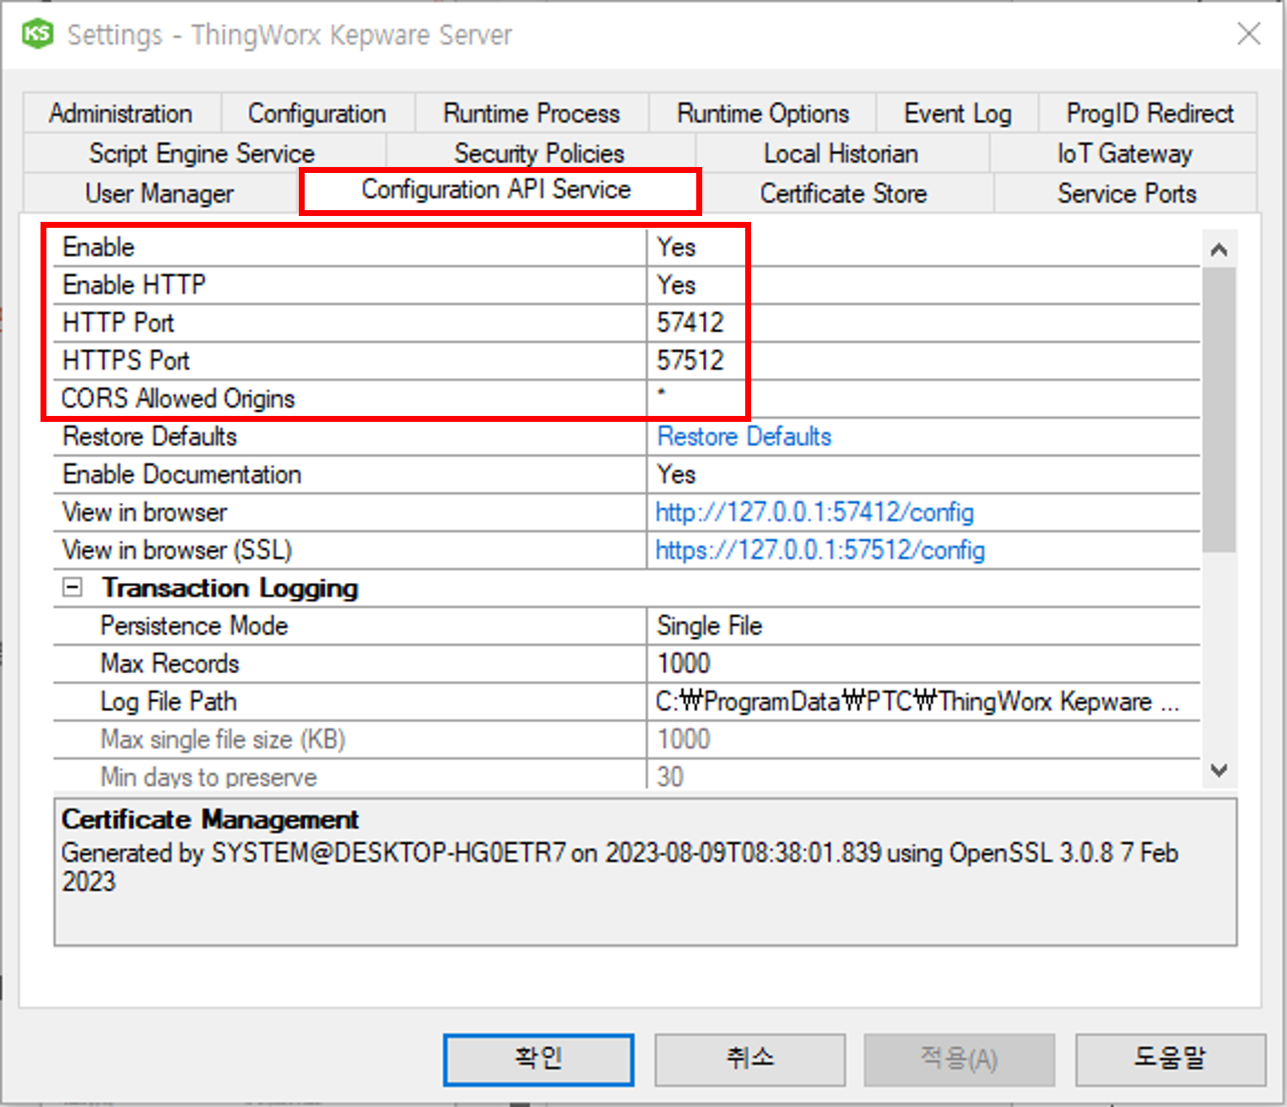The height and width of the screenshot is (1107, 1287).
Task: Click the 적용(A) Apply button
Action: click(x=960, y=1059)
